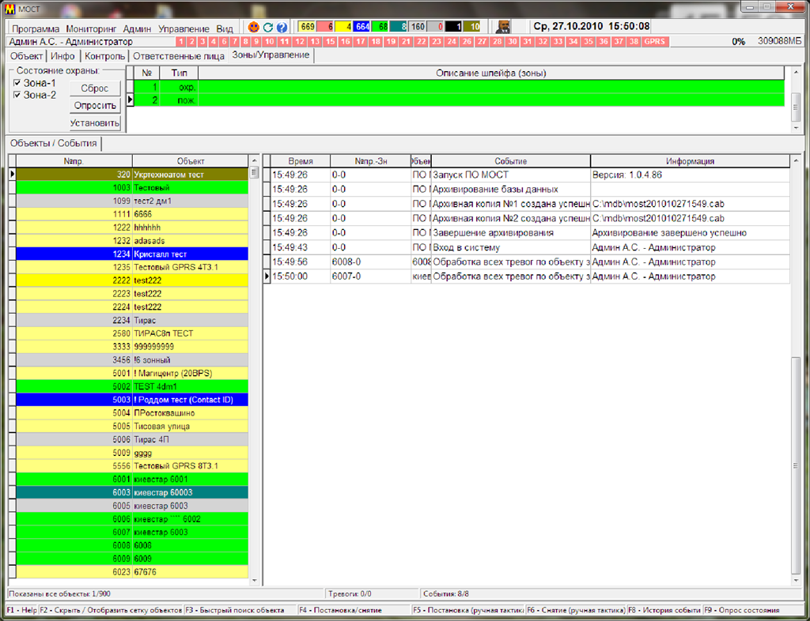This screenshot has height=621, width=810.
Task: Click the Время column header in events table
Action: [x=301, y=161]
